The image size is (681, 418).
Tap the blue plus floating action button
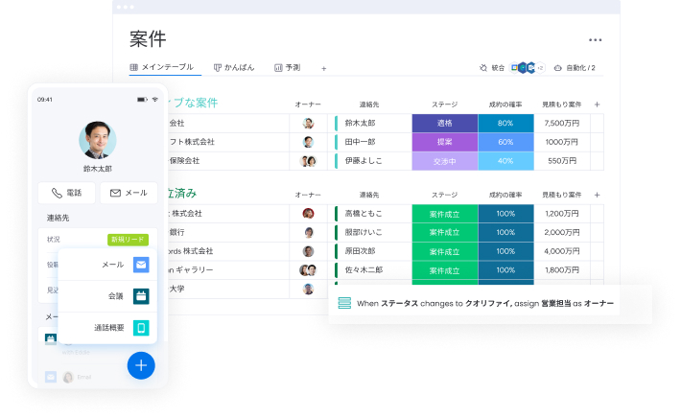point(141,364)
